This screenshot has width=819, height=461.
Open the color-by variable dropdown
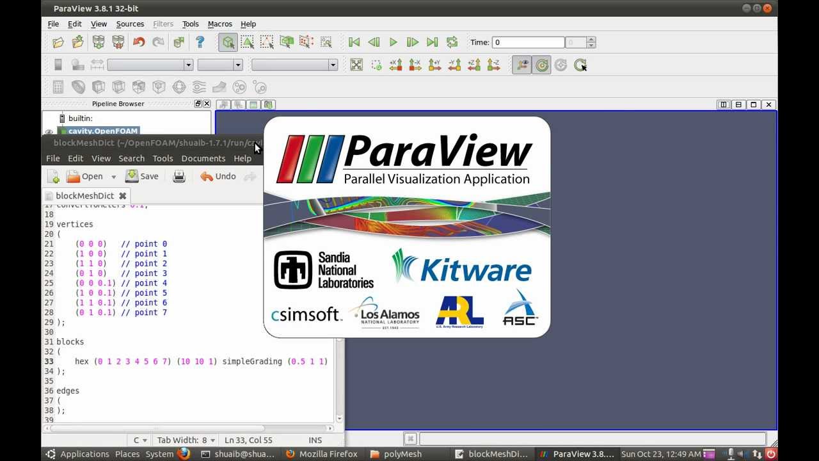click(x=150, y=65)
